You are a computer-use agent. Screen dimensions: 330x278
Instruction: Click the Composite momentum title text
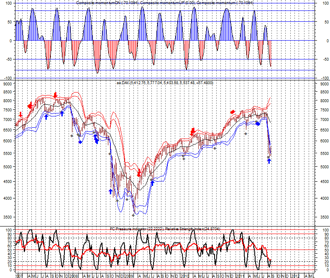165,3
